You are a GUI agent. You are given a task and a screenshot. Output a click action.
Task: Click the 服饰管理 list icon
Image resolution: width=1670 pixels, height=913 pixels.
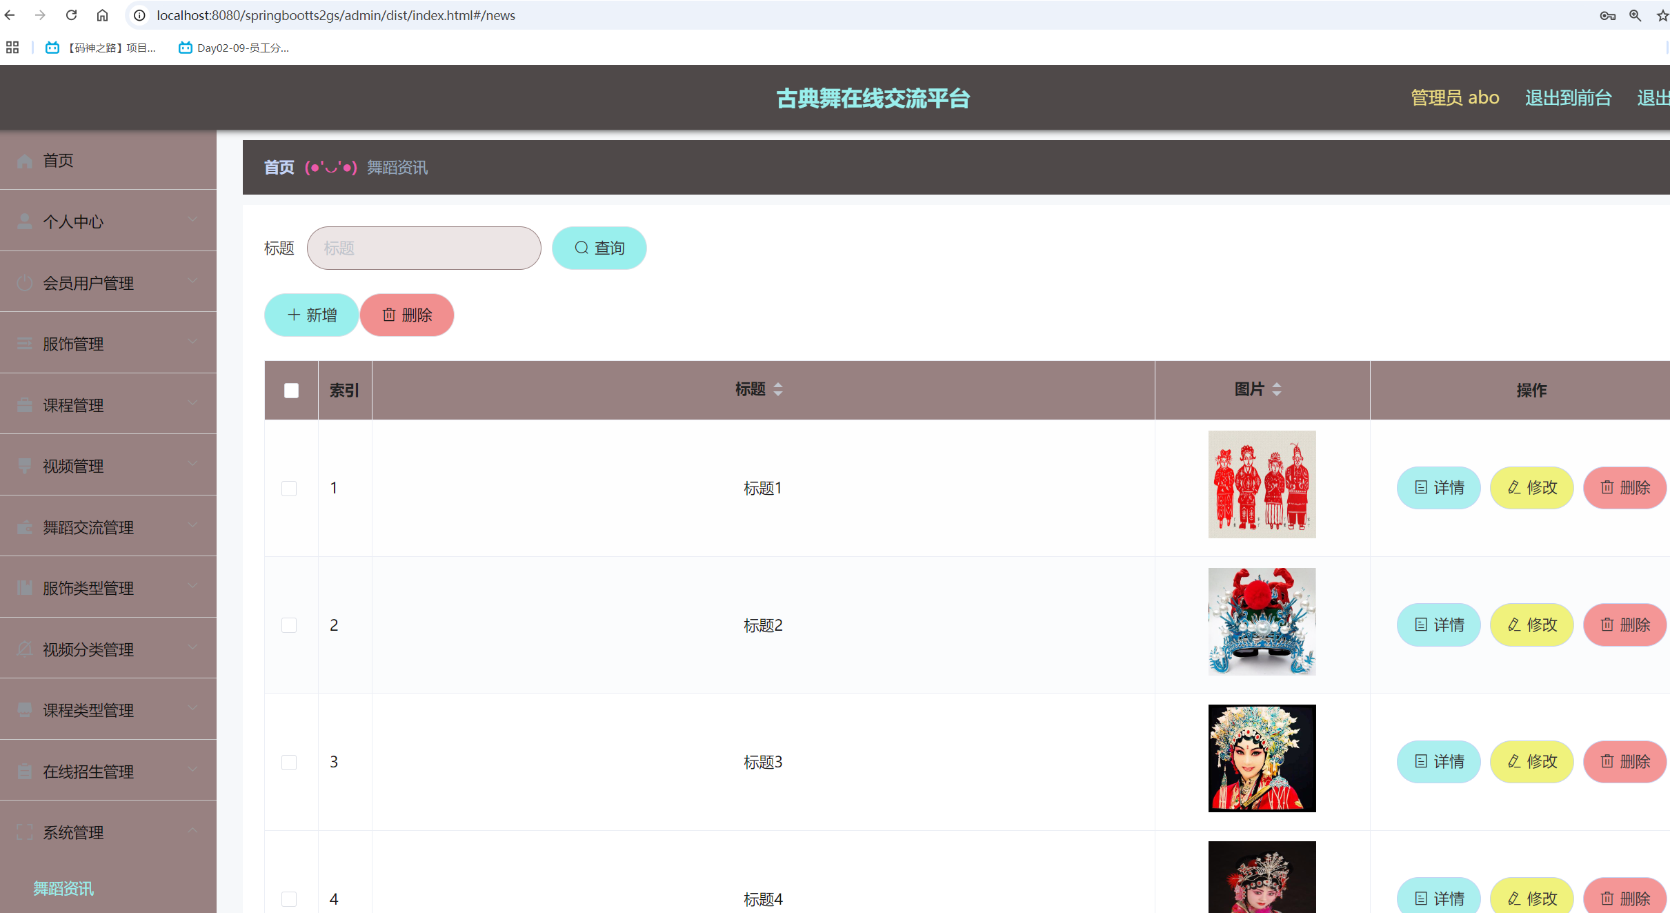[25, 344]
